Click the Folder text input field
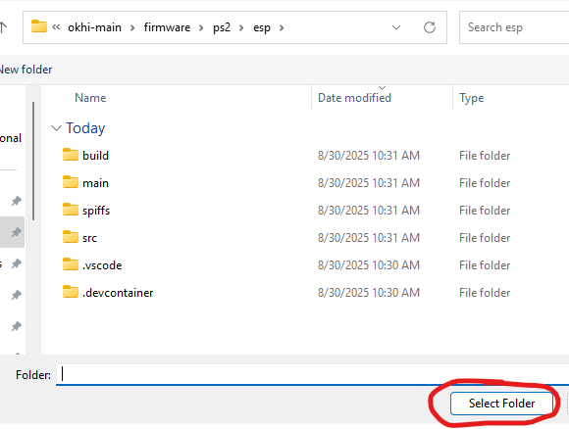The width and height of the screenshot is (569, 429). click(x=312, y=374)
